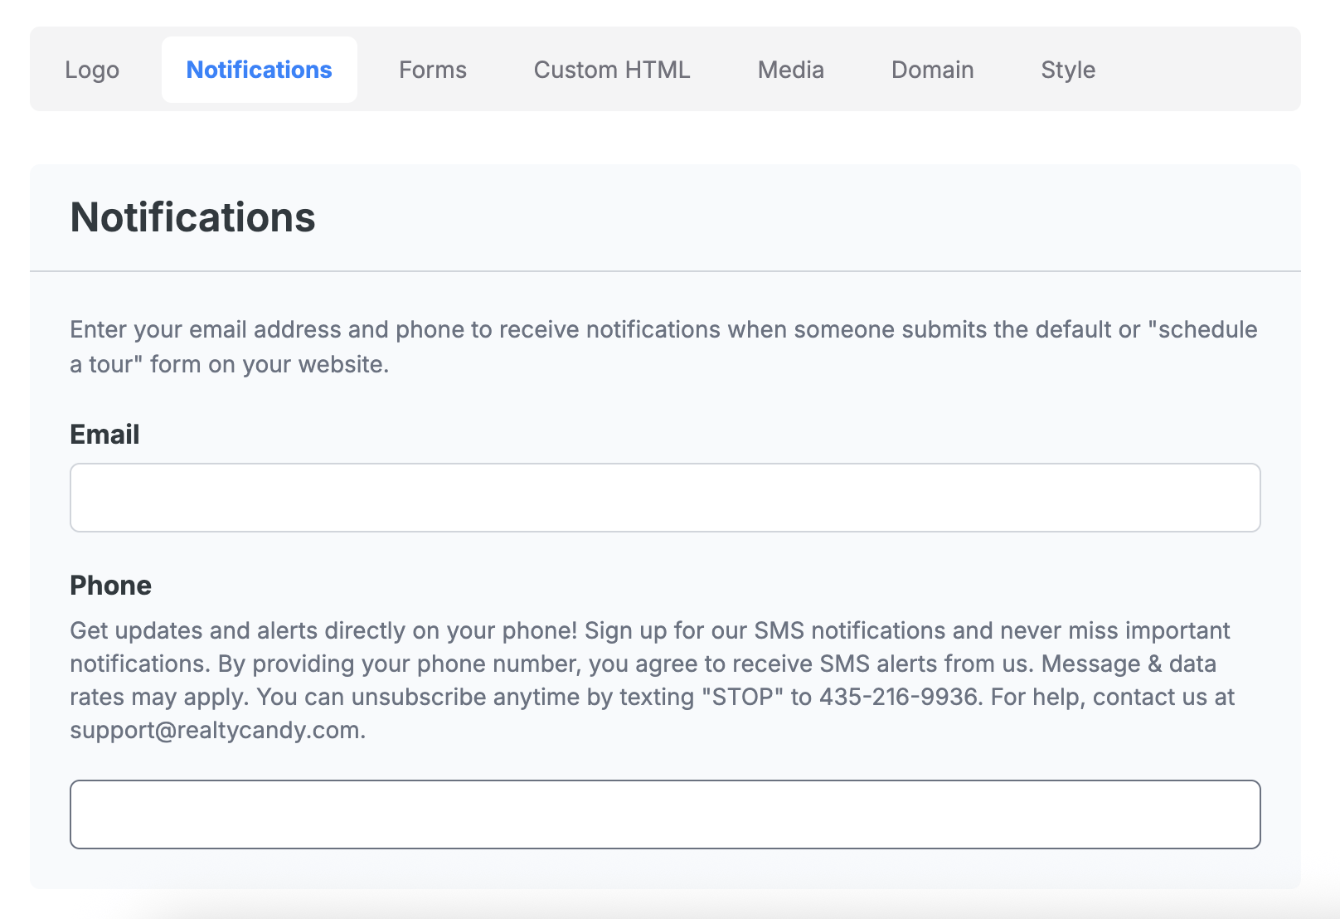Click the 435-216-9936 phone number text
The height and width of the screenshot is (919, 1340).
click(x=898, y=698)
